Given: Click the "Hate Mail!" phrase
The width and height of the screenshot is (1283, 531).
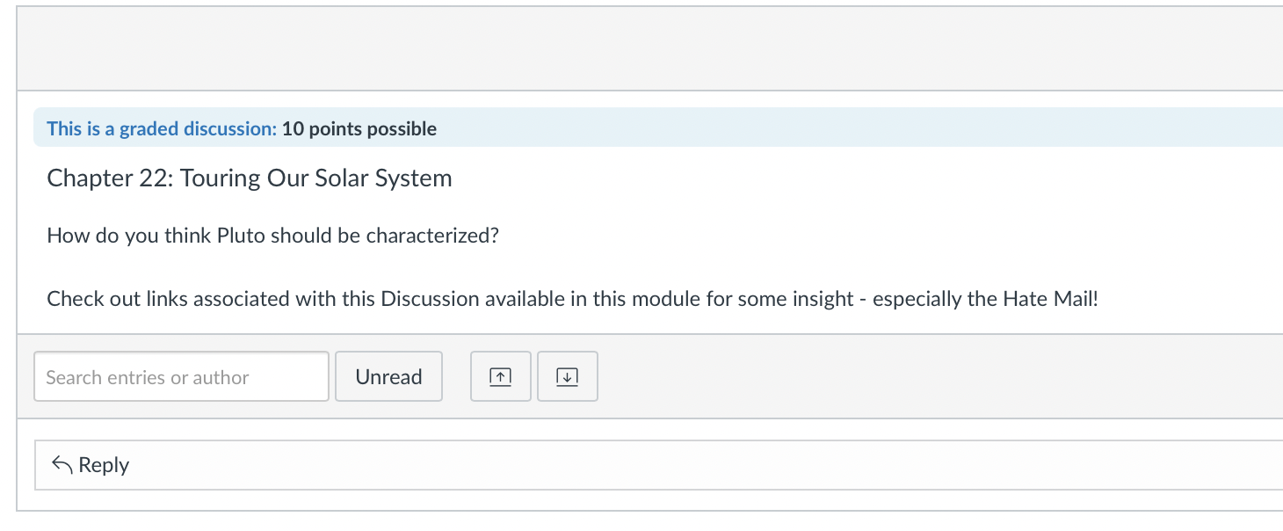Looking at the screenshot, I should 1050,299.
